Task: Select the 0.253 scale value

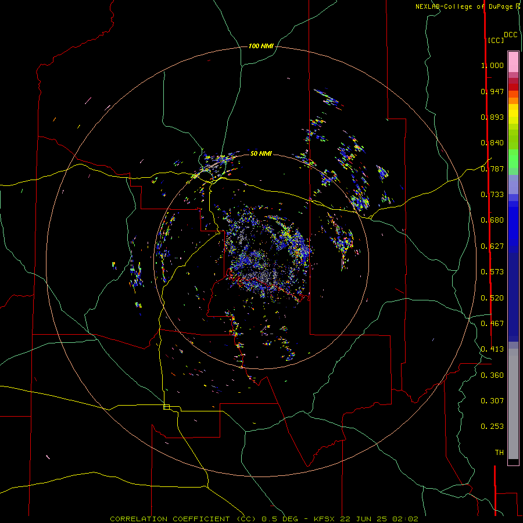Action: coord(492,427)
